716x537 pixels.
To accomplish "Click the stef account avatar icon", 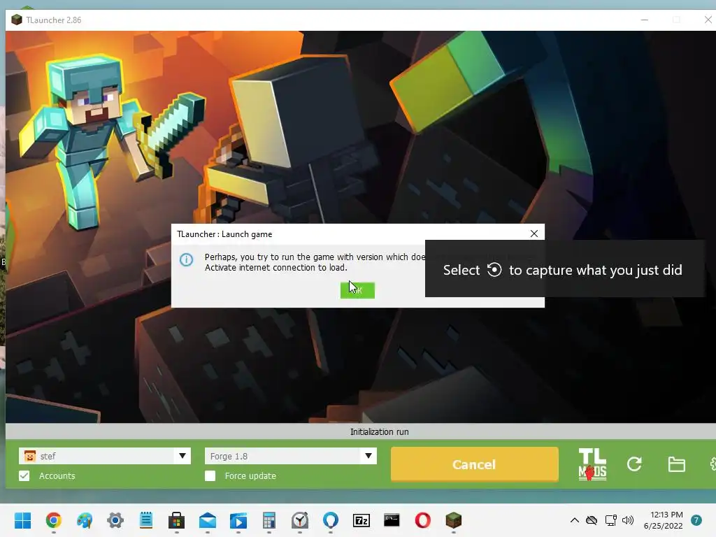I will 29,456.
